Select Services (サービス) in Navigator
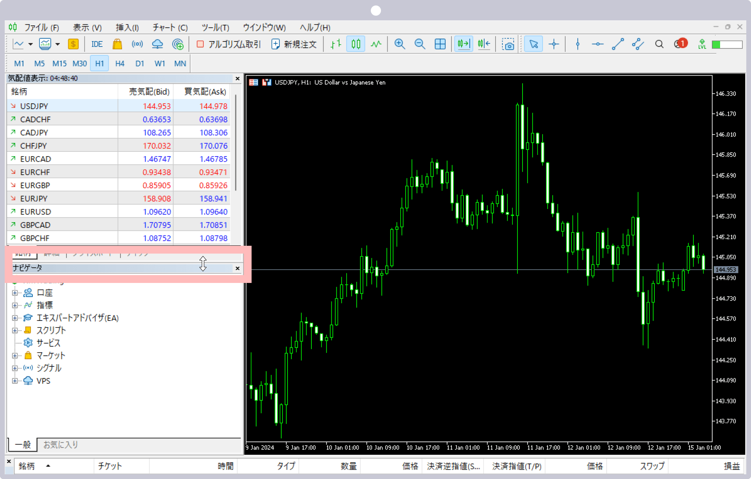This screenshot has width=751, height=479. click(x=48, y=343)
